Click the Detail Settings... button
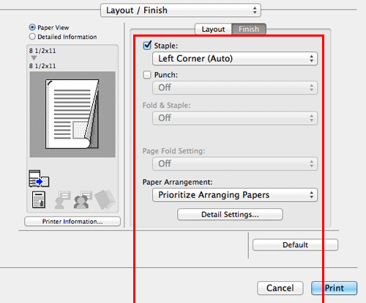The height and width of the screenshot is (303, 366). [x=230, y=214]
